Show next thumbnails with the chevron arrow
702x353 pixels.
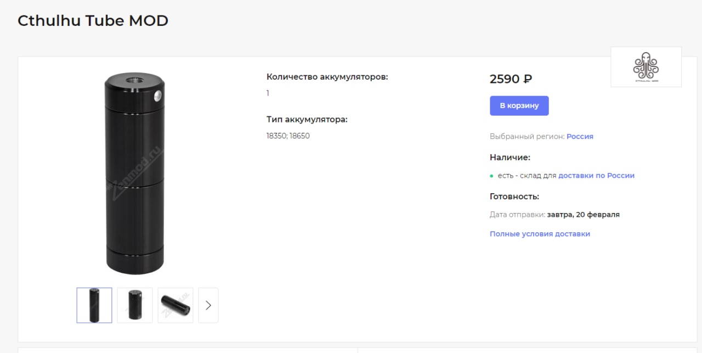[x=208, y=305]
